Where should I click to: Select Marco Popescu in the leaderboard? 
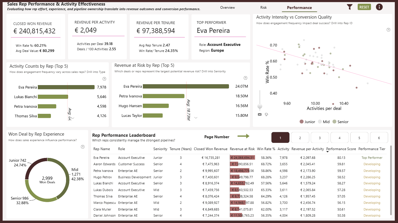click(x=104, y=203)
